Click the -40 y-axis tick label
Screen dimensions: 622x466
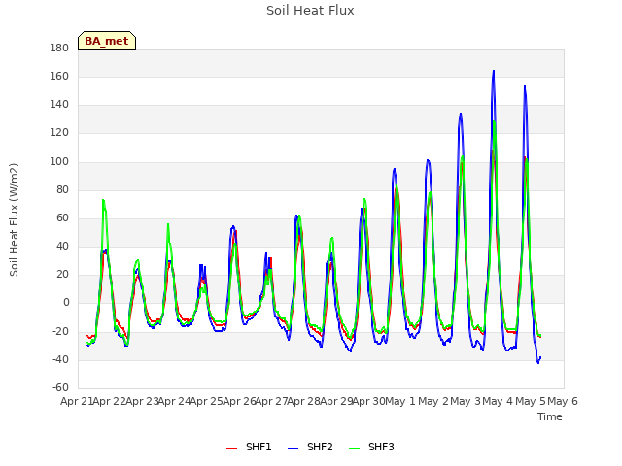(60, 360)
